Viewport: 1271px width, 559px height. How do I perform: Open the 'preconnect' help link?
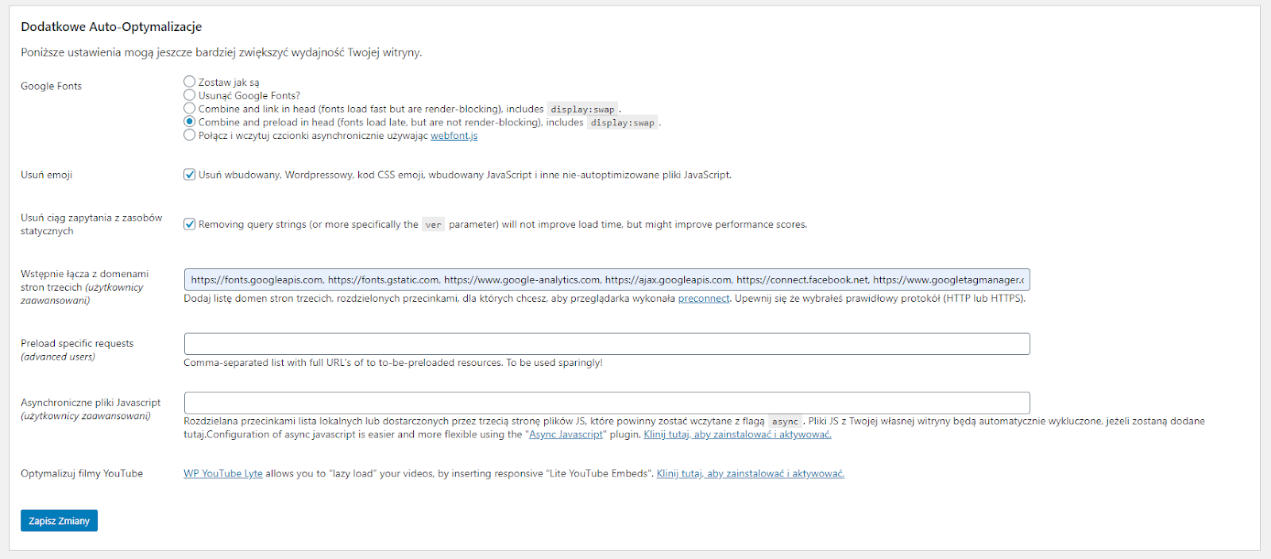[703, 299]
